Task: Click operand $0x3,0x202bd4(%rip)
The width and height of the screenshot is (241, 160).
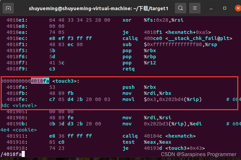Action: (173, 99)
